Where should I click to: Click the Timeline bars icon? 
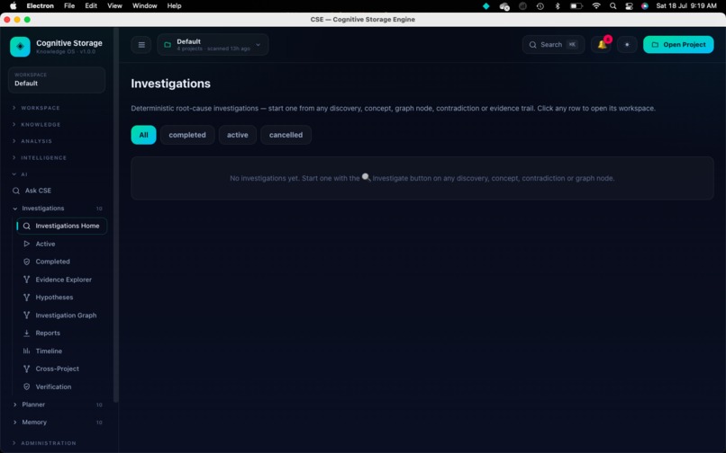pos(27,351)
